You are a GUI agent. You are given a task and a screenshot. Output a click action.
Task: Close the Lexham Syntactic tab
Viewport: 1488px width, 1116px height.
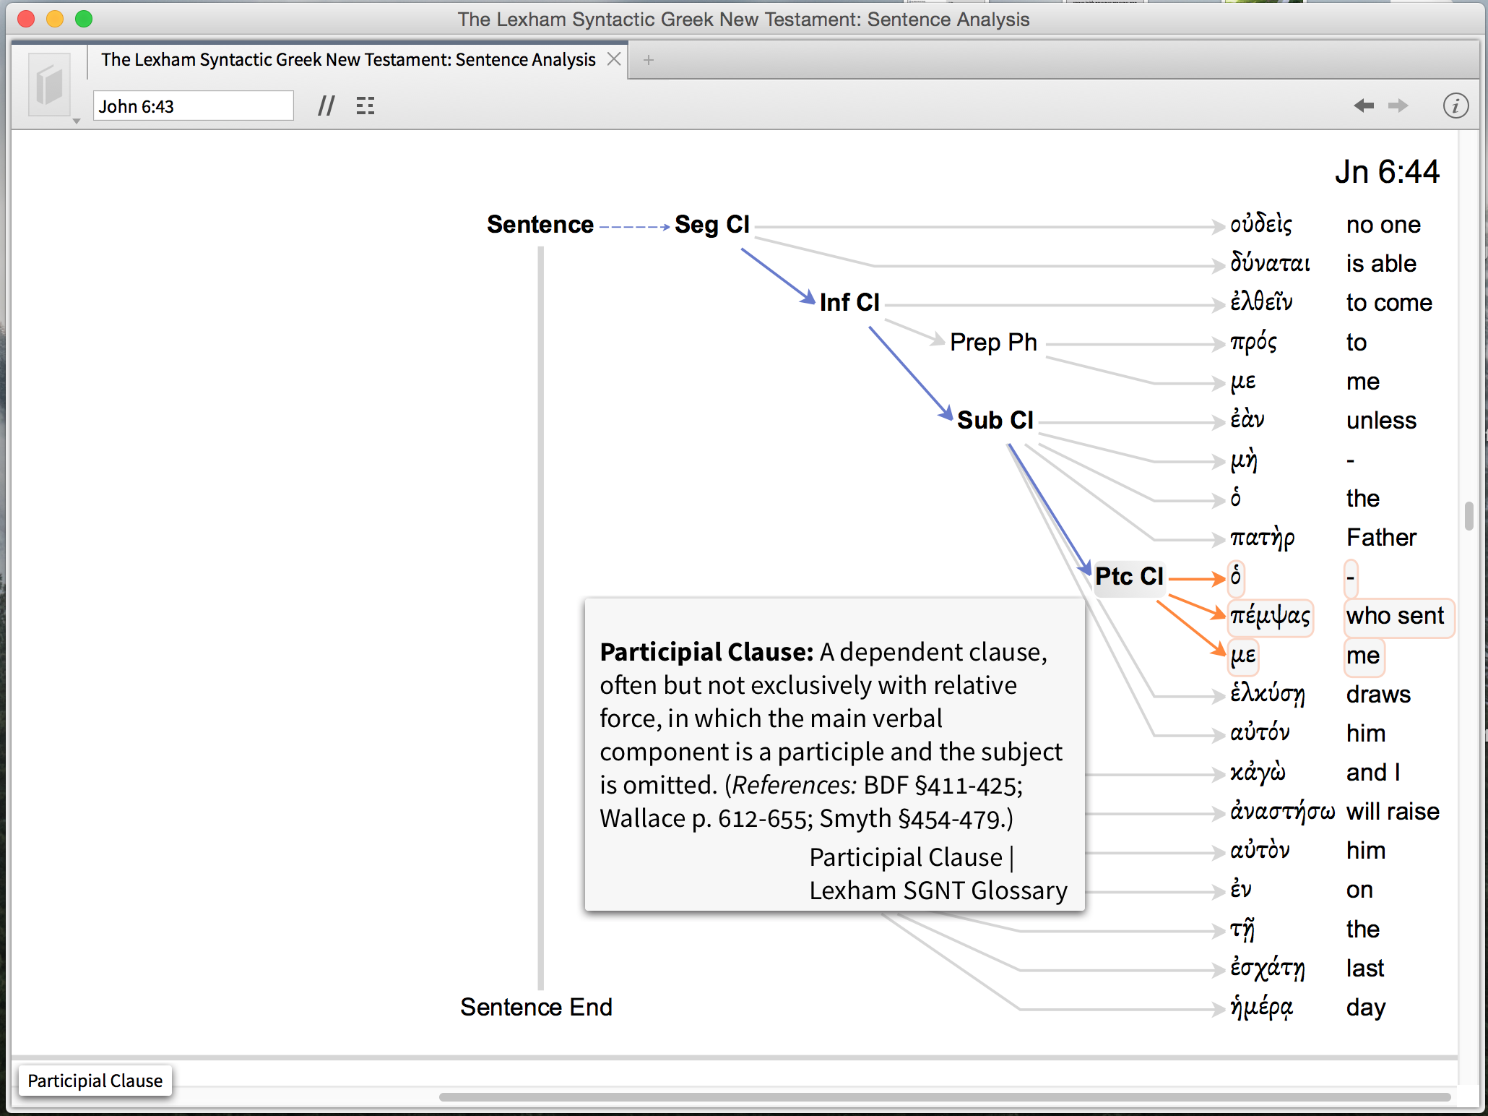[x=614, y=59]
